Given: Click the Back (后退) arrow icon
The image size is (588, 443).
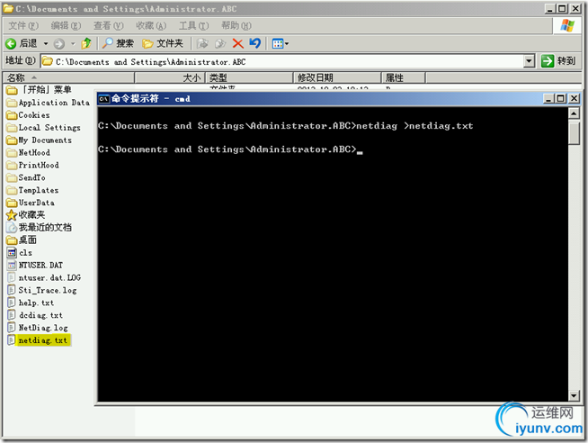Looking at the screenshot, I should point(11,43).
